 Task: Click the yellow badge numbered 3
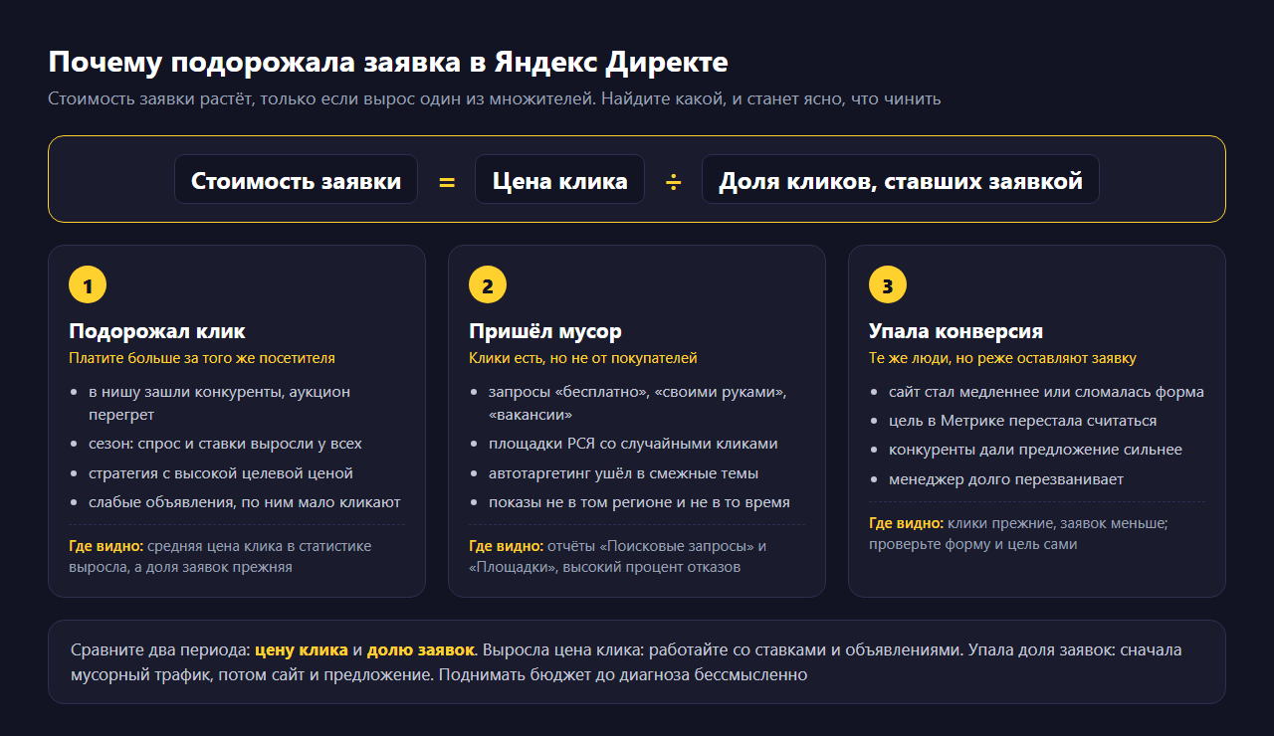pyautogui.click(x=888, y=286)
